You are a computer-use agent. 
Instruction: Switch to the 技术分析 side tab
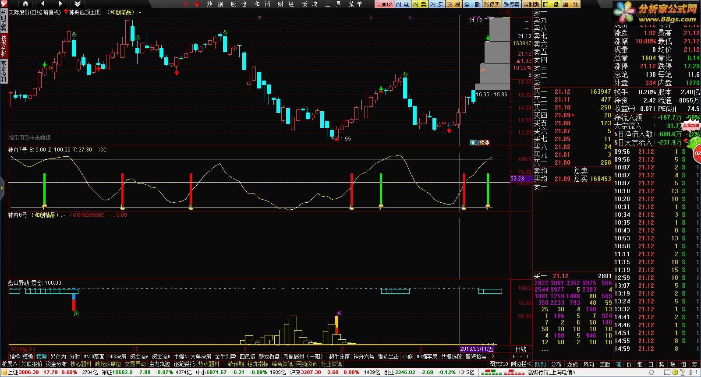click(4, 46)
